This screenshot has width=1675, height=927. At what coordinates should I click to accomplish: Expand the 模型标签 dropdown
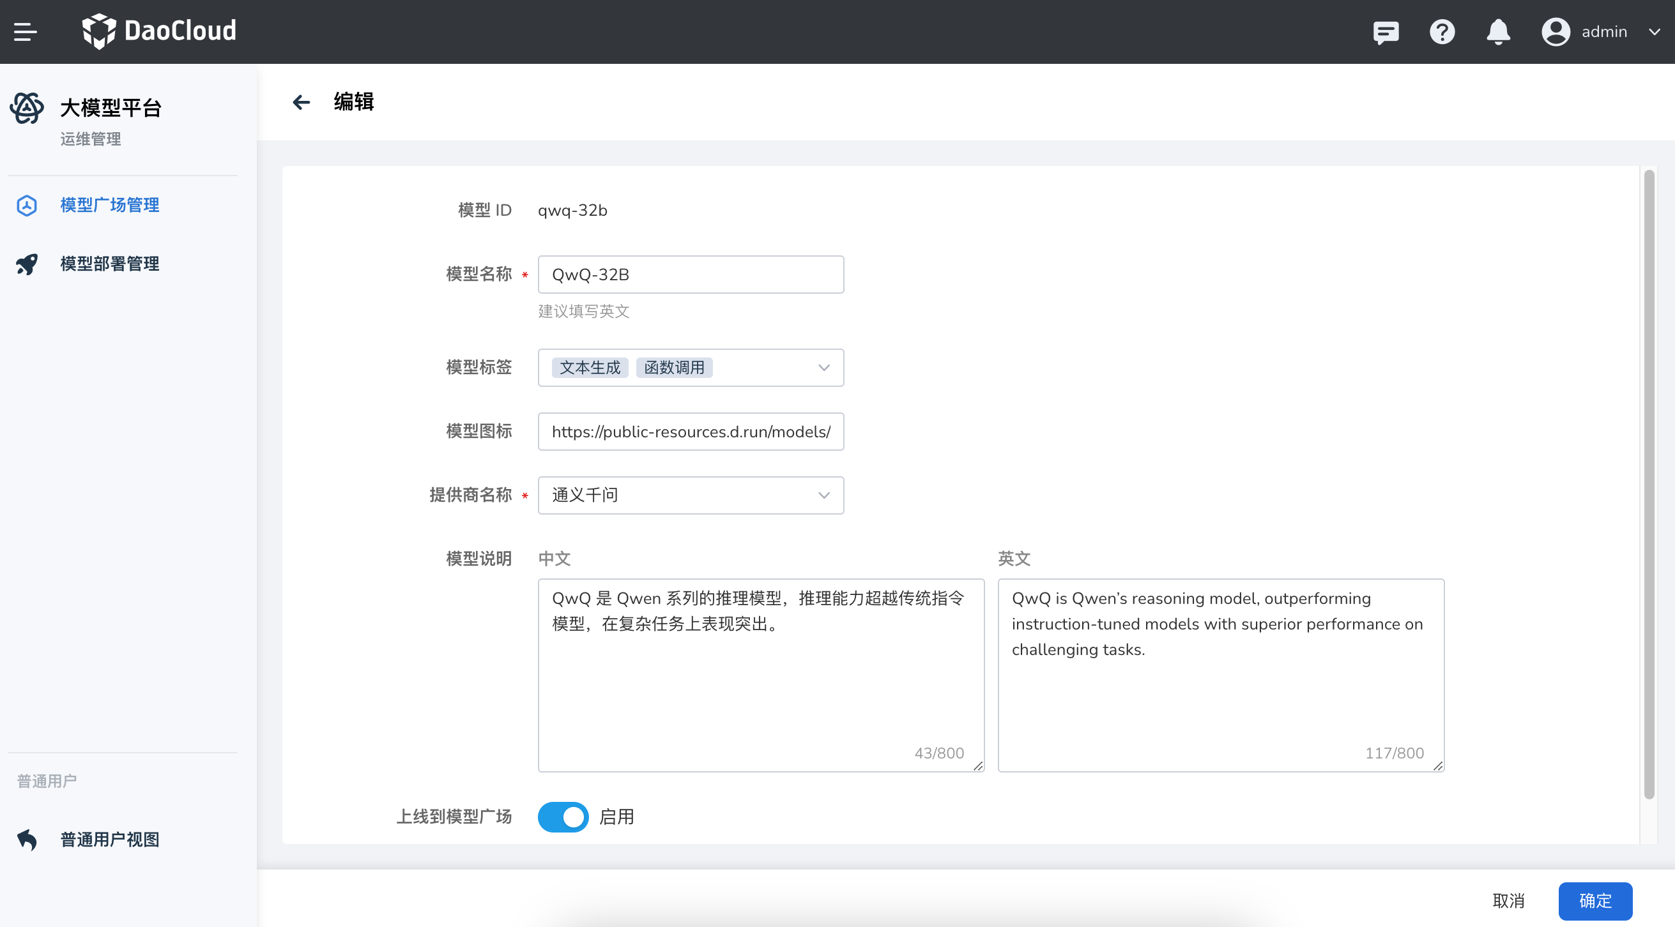[x=824, y=368]
